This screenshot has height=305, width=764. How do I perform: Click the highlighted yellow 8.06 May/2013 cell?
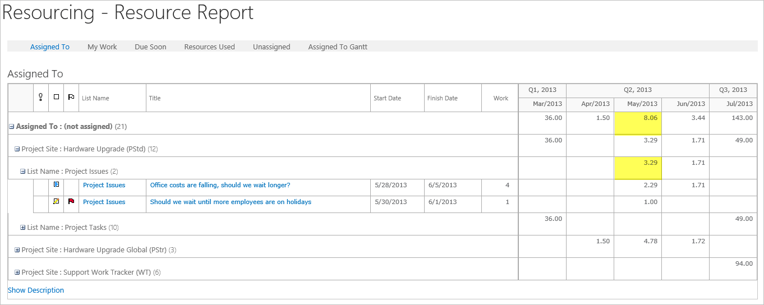coord(638,123)
